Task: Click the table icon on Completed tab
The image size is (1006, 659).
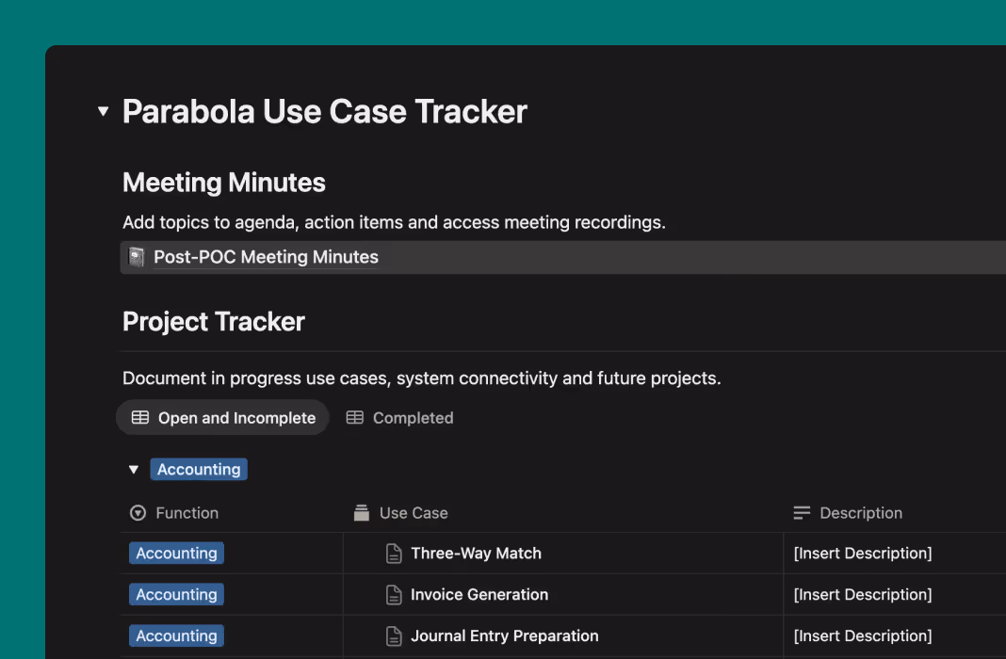Action: tap(355, 418)
